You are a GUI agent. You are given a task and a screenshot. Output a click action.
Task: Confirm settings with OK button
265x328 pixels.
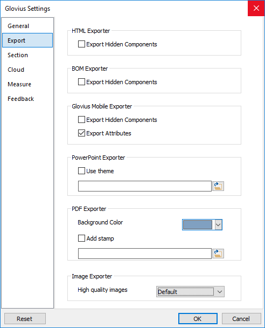(198, 319)
